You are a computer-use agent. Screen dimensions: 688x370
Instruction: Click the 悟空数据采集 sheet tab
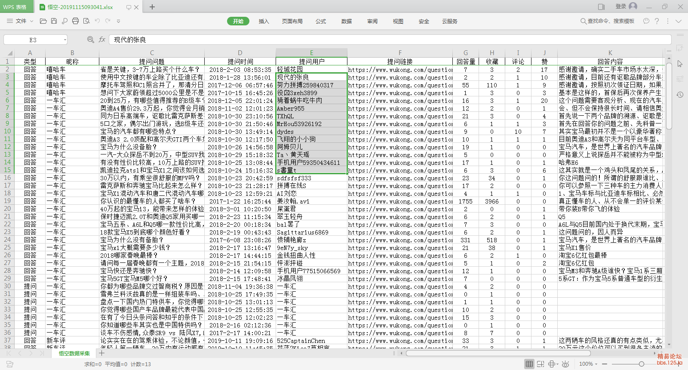click(x=74, y=353)
